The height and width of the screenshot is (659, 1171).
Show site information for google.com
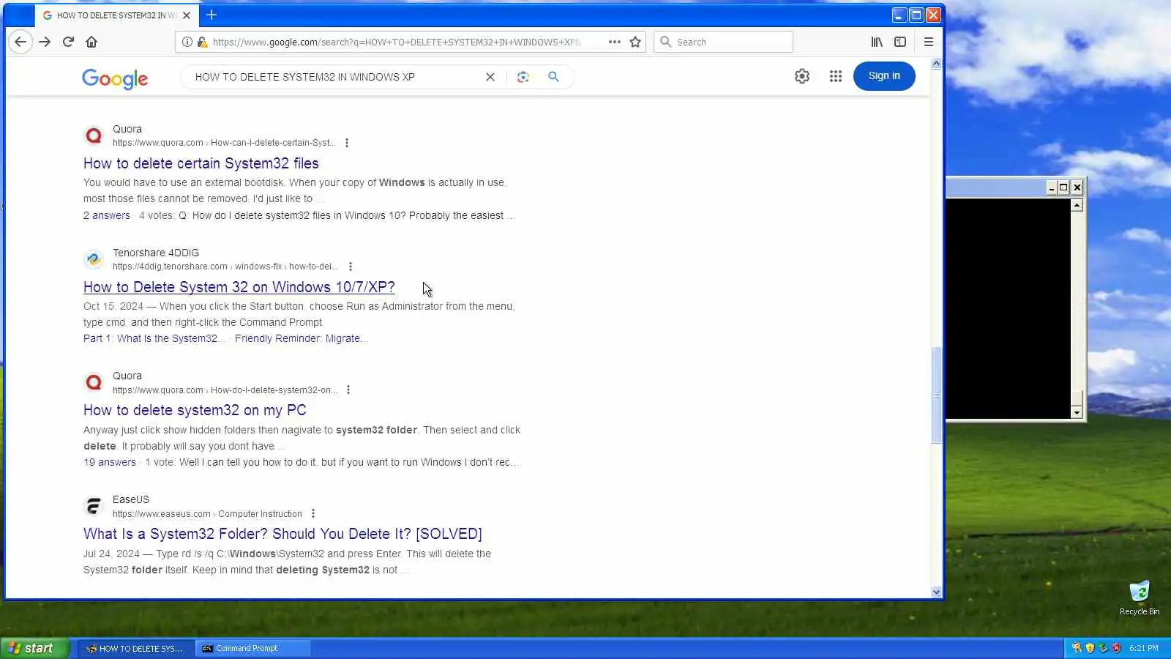[x=187, y=42]
